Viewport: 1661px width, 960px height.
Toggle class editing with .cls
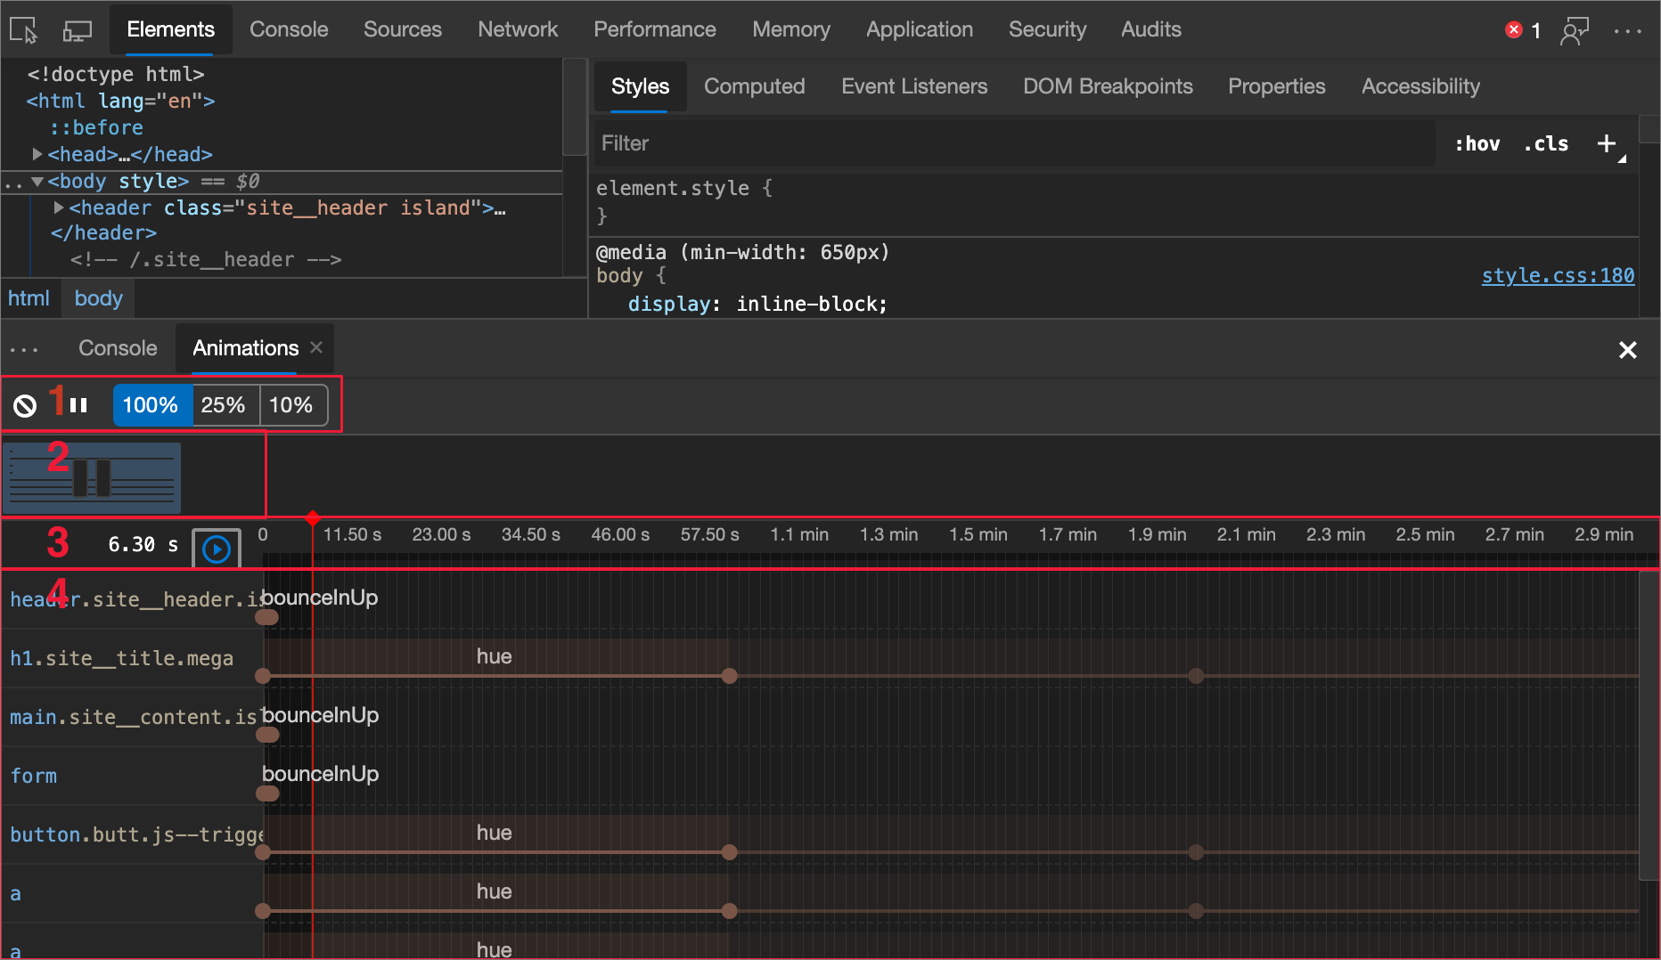pyautogui.click(x=1546, y=143)
